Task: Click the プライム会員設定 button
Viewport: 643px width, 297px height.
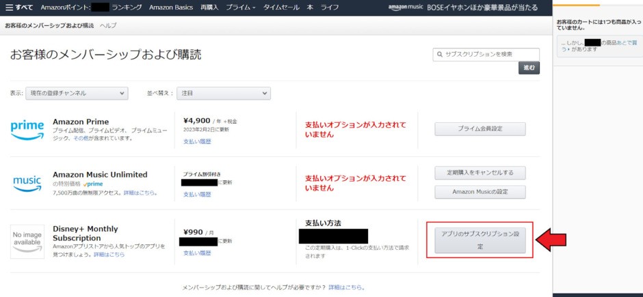Action: tap(480, 129)
